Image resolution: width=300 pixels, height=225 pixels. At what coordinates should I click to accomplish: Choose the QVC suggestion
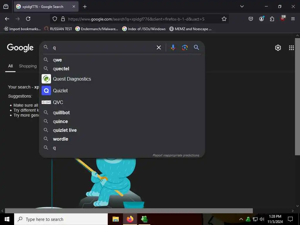pos(122,102)
